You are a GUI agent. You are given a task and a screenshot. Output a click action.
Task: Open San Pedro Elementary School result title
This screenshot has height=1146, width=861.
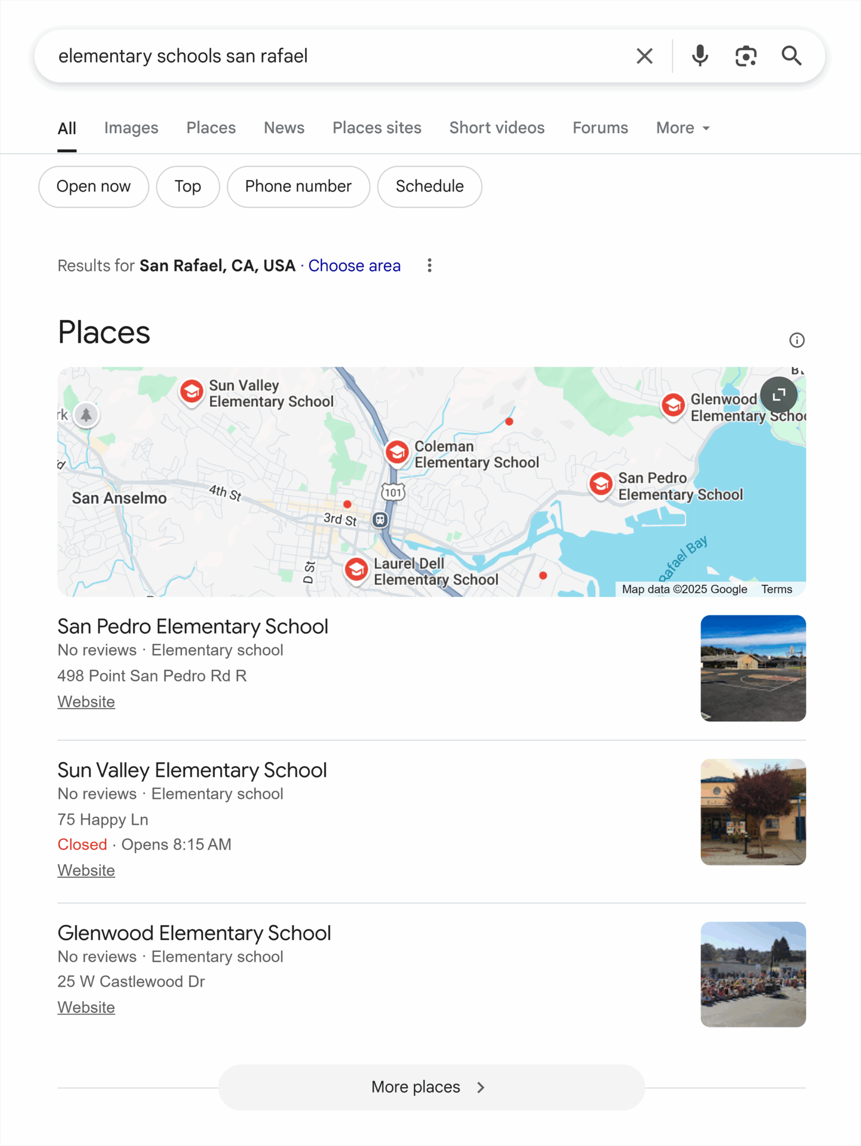193,627
